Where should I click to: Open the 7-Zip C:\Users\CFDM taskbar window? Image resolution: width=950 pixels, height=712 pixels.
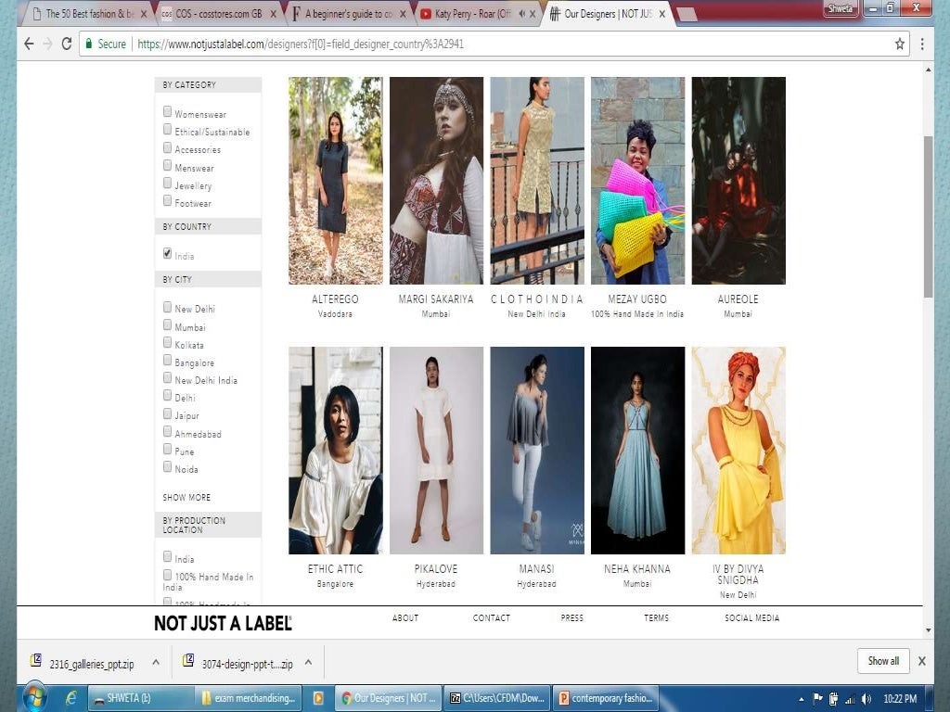497,698
